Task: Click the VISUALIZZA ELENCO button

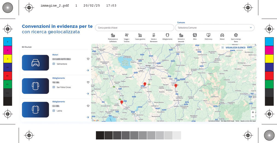Action: [x=233, y=47]
